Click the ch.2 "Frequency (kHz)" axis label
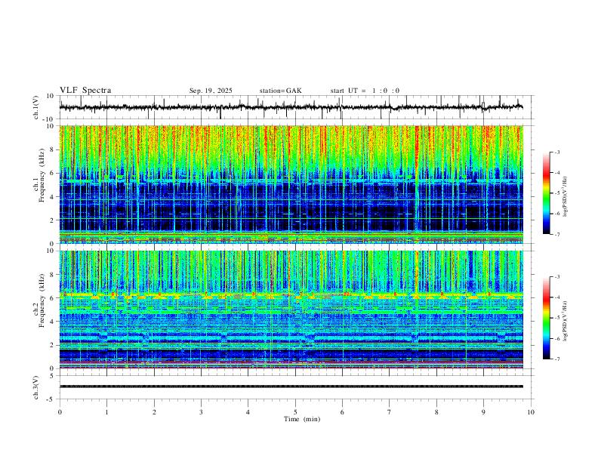This screenshot has width=598, height=462. click(x=42, y=300)
